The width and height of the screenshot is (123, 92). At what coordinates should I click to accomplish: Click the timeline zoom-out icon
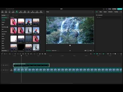(x=111, y=54)
